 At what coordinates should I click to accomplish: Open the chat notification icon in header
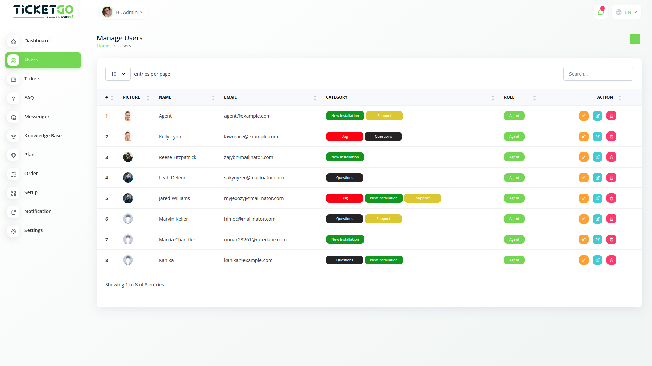click(x=601, y=12)
